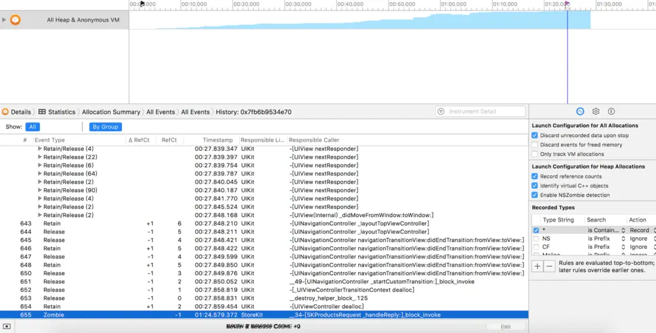
Task: Expand the Retain/Release (90) group
Action: point(40,190)
